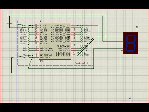Select the GPIO23 terminal circle outside the chip
Viewport: 149px width, 112px height.
click(x=82, y=37)
